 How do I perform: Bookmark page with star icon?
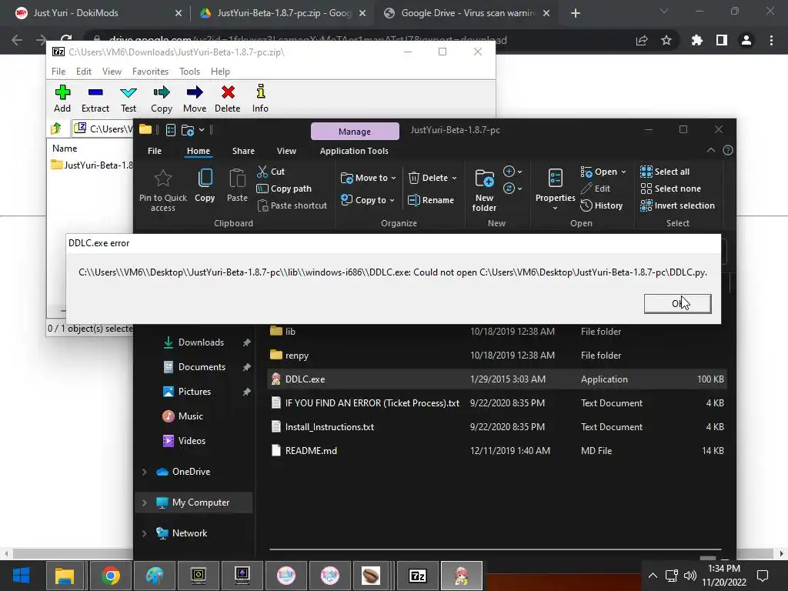(x=666, y=40)
